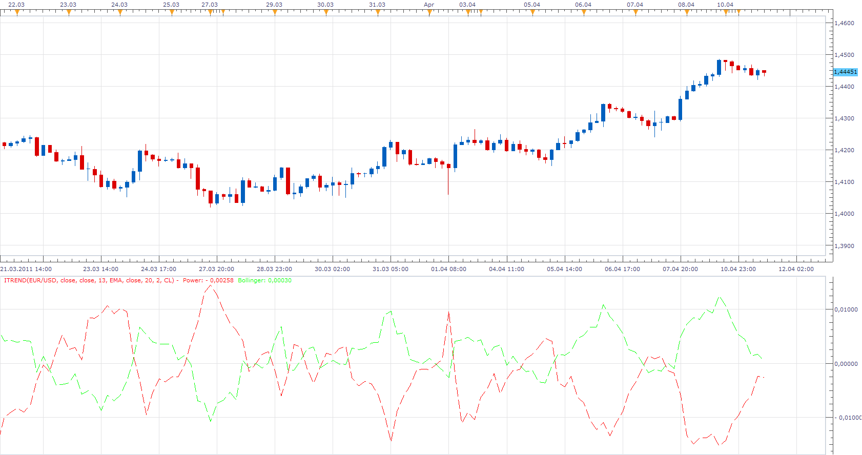Select the orange marker beneath Apr label
Viewport: 862px width, 455px height.
[x=429, y=13]
